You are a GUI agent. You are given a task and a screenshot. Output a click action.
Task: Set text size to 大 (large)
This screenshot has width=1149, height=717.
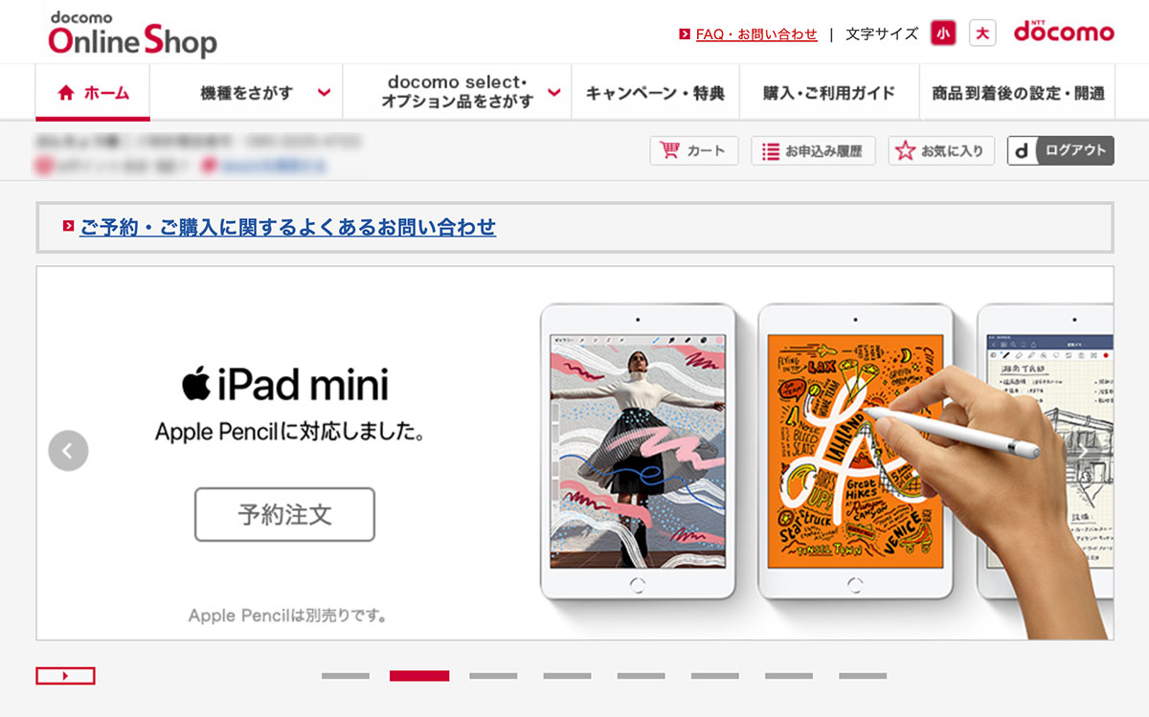click(x=982, y=34)
